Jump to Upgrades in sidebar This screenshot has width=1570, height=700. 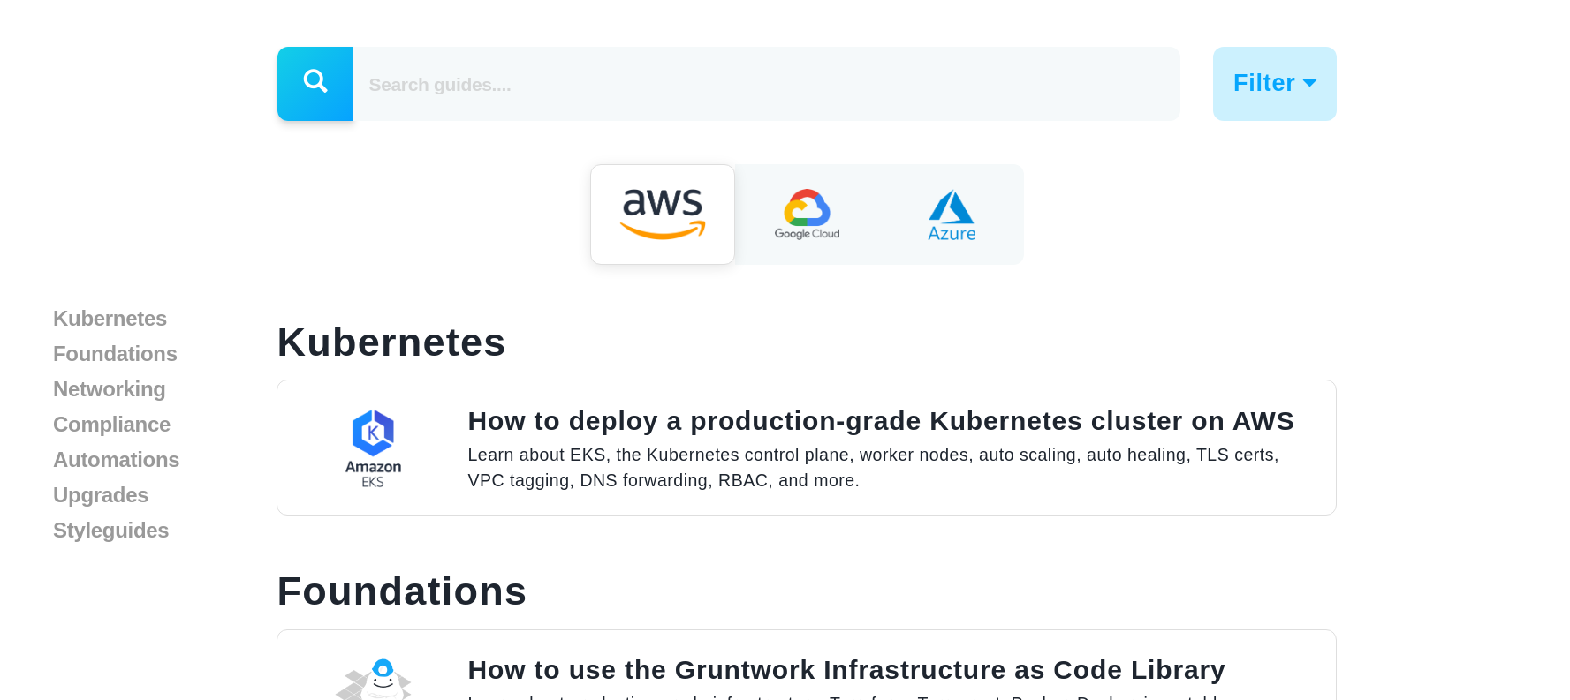(101, 495)
